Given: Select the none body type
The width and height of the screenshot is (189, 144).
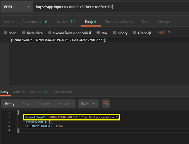Looking at the screenshot, I should pos(10,33).
